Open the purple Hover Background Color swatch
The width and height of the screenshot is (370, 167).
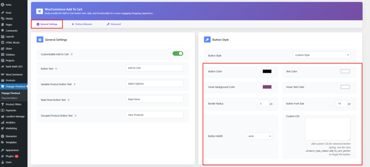click(267, 87)
